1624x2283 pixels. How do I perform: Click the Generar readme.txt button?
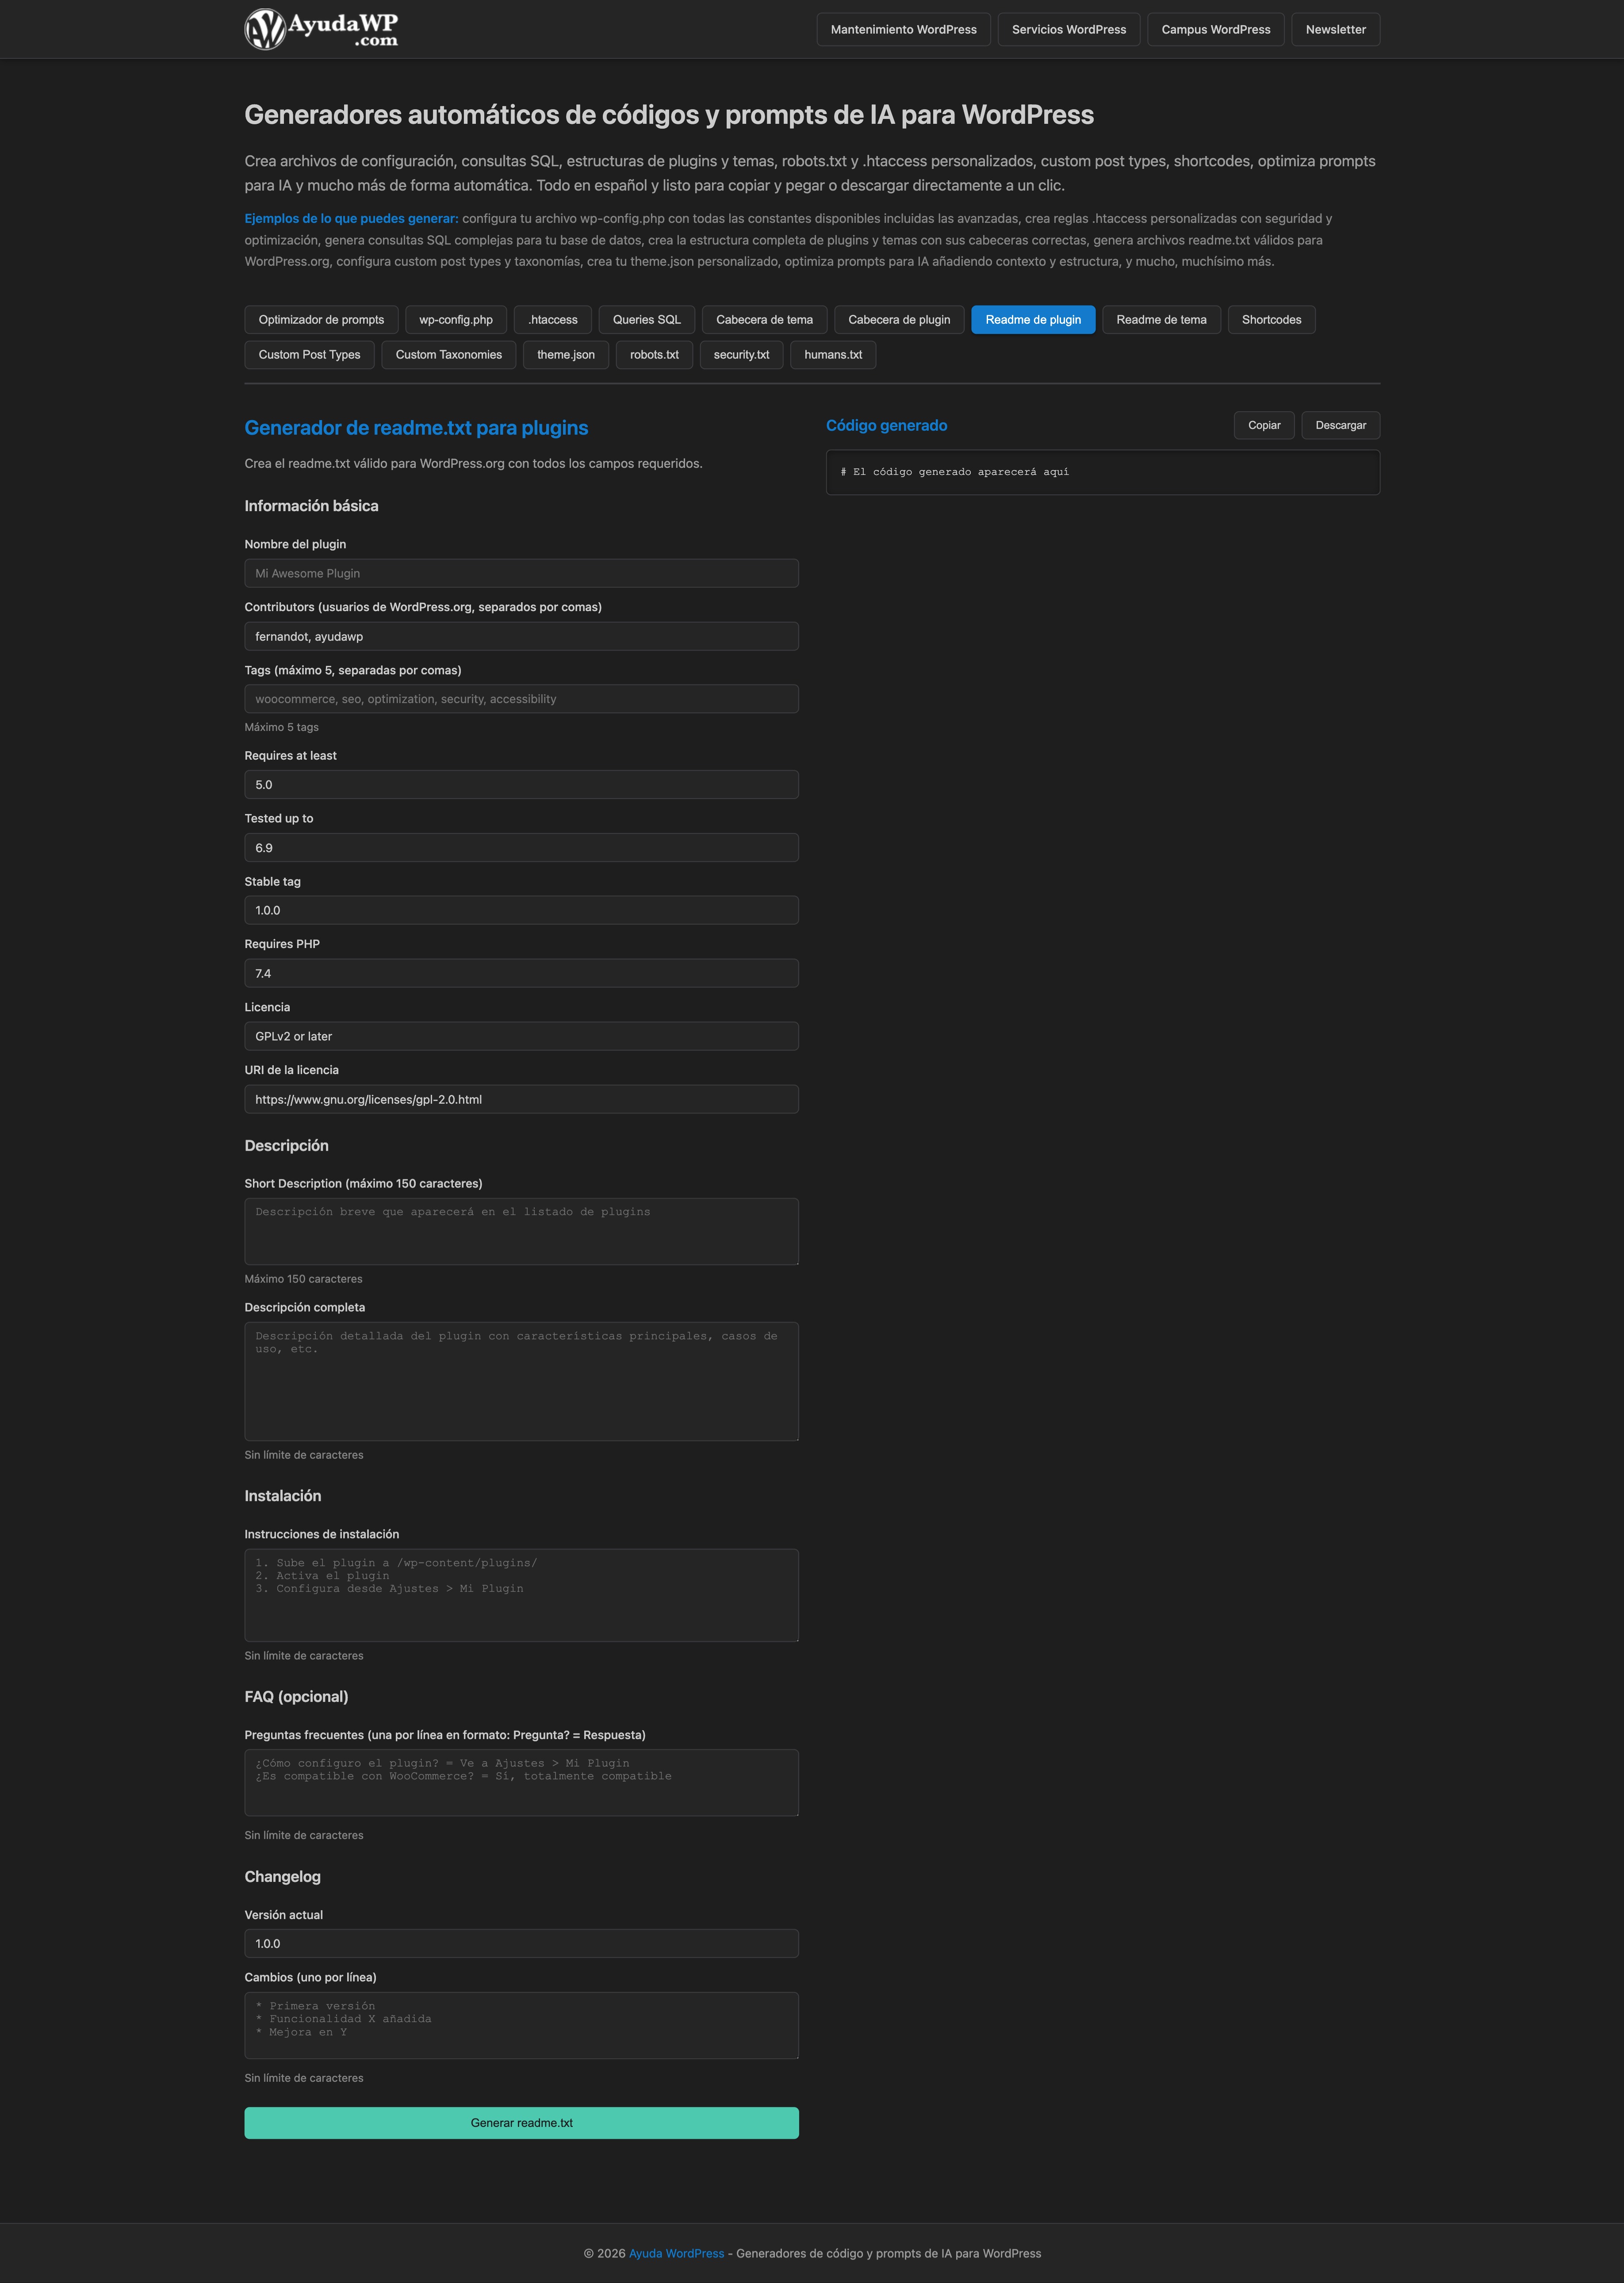[x=521, y=2122]
